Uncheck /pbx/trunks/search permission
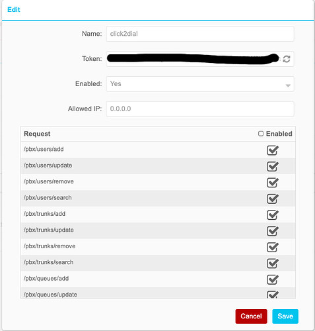Screen dimensions: 315x331 click(x=273, y=263)
